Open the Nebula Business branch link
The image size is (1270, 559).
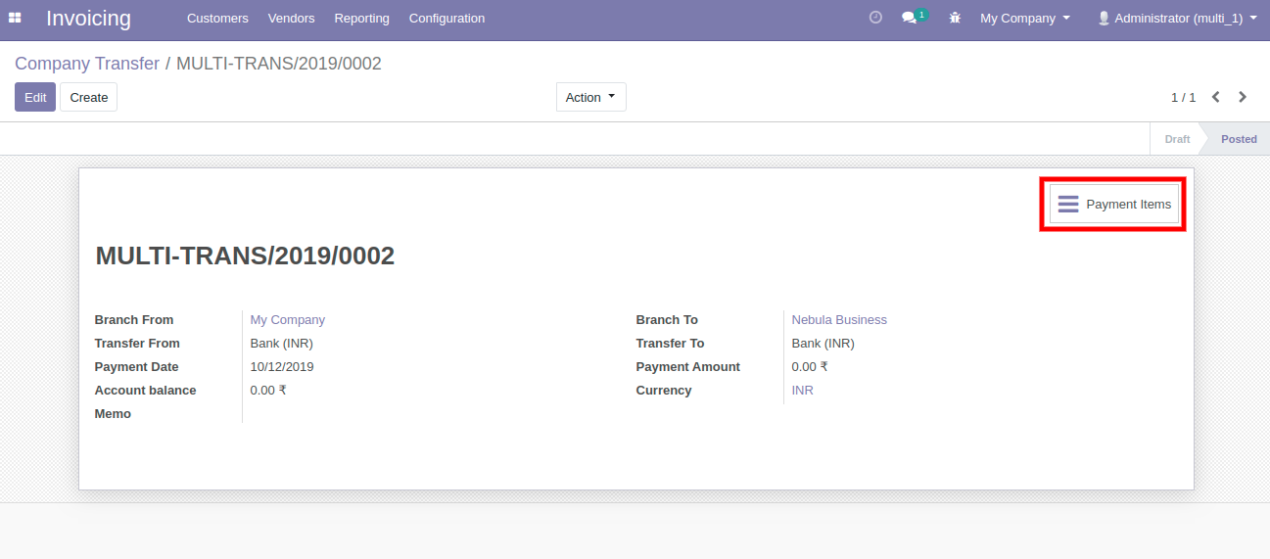point(839,319)
